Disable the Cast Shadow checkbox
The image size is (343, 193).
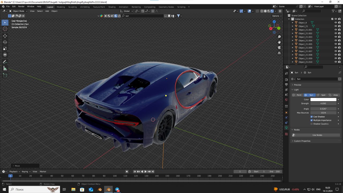[x=312, y=117]
